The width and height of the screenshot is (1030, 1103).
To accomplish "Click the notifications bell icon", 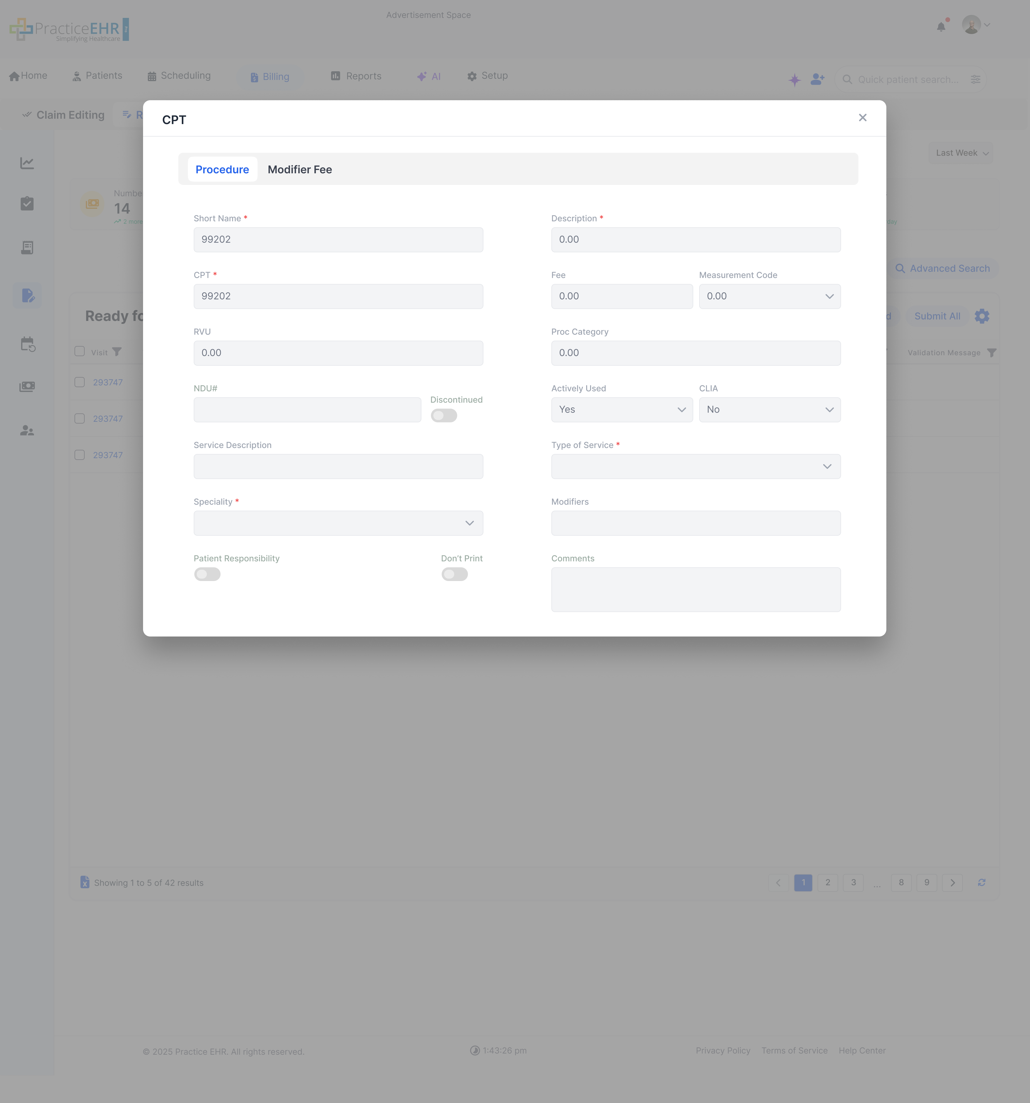I will 941,27.
